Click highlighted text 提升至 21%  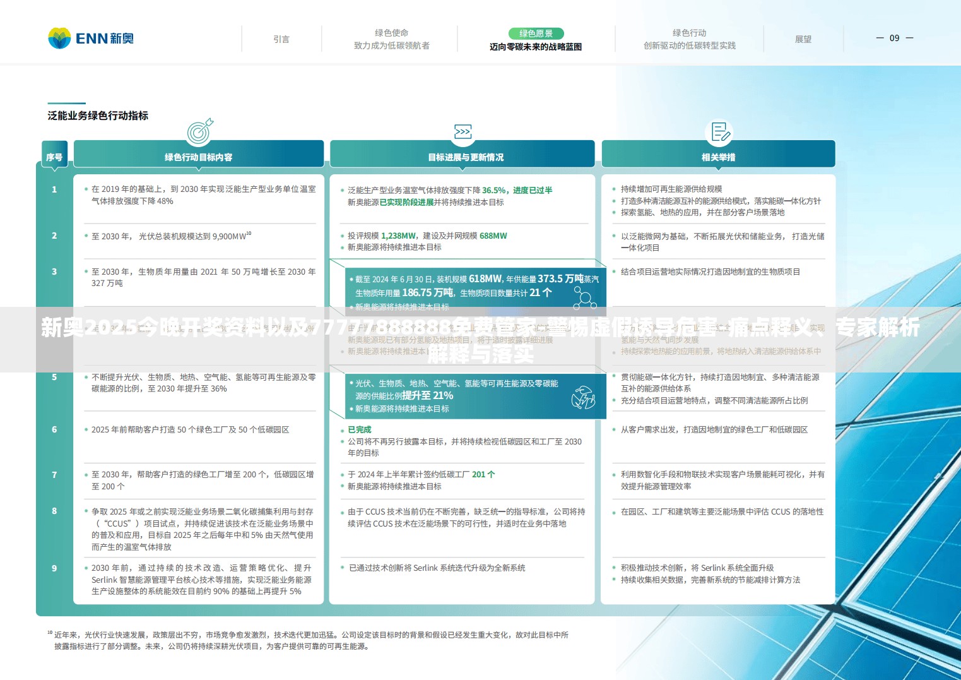click(x=428, y=396)
